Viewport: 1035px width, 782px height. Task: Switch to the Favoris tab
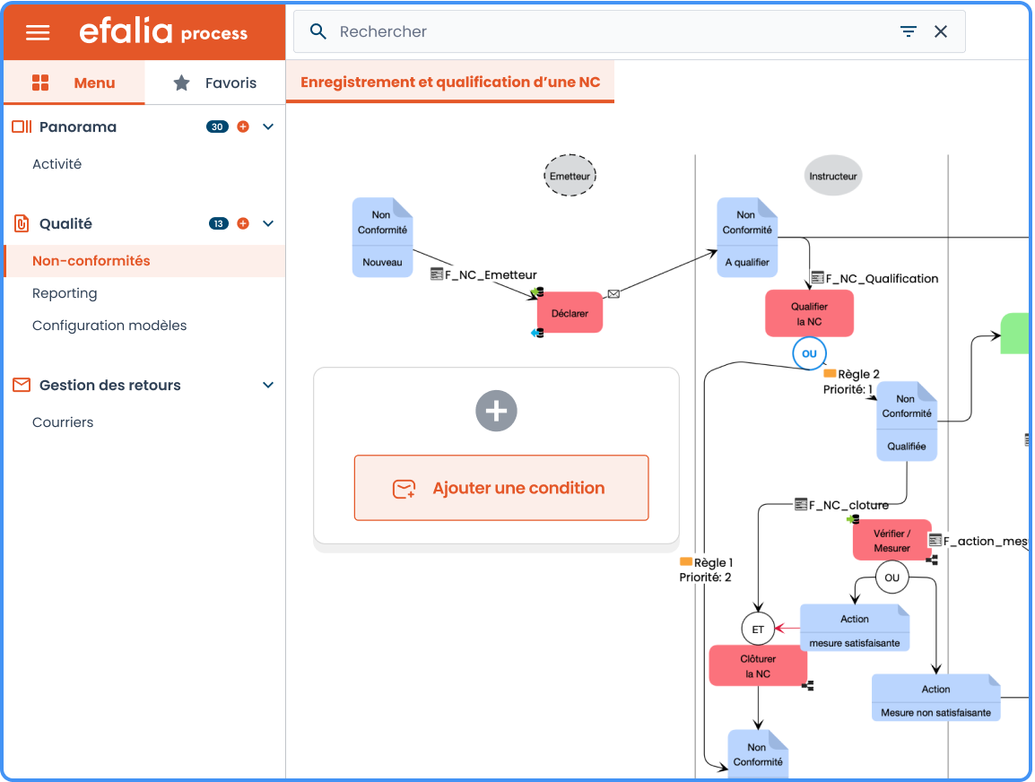[215, 83]
